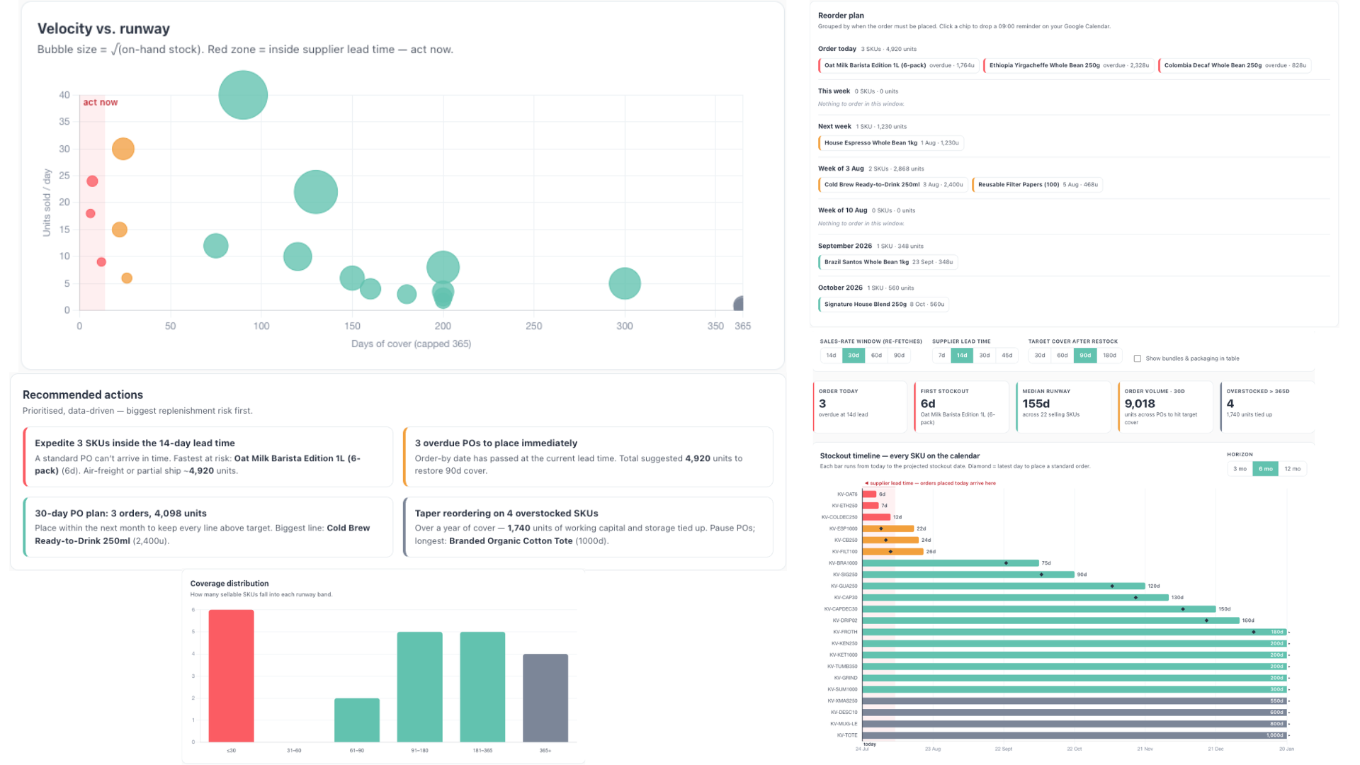This screenshot has width=1360, height=765.
Task: Click the KV-BRA1000 75d stockout bar
Action: tap(951, 563)
